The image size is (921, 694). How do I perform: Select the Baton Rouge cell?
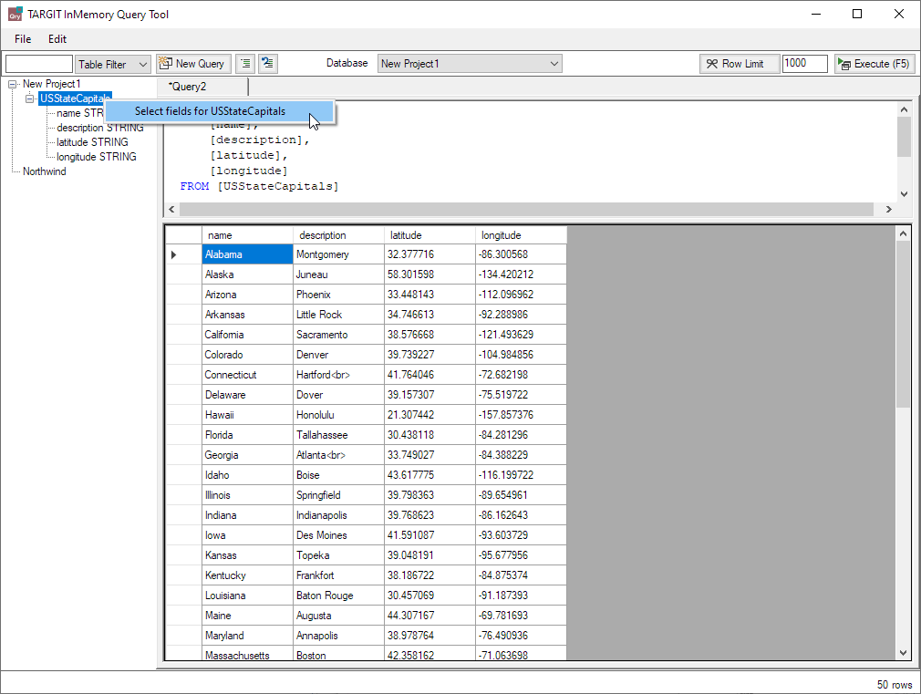338,596
